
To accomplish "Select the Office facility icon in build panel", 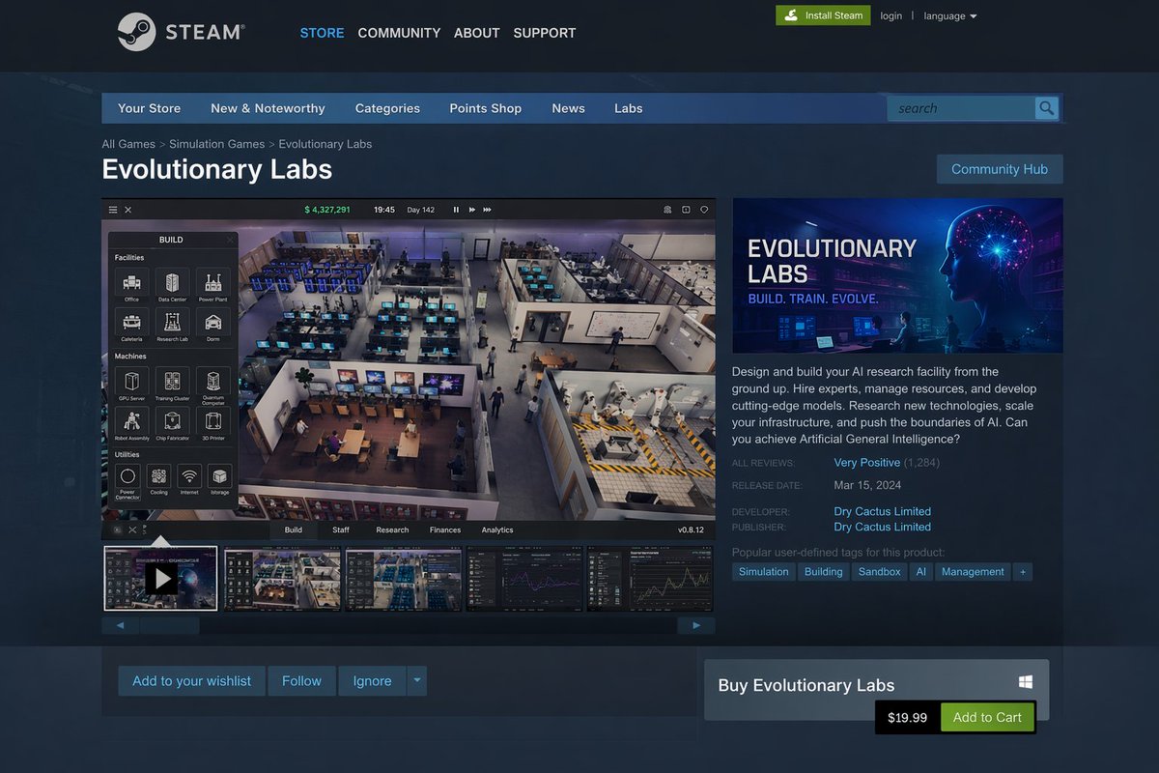I will point(131,282).
